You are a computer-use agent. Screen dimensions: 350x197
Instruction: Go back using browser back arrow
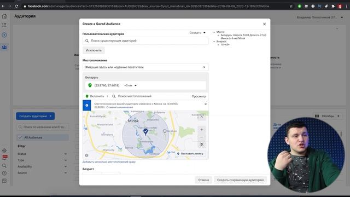tap(3, 6)
